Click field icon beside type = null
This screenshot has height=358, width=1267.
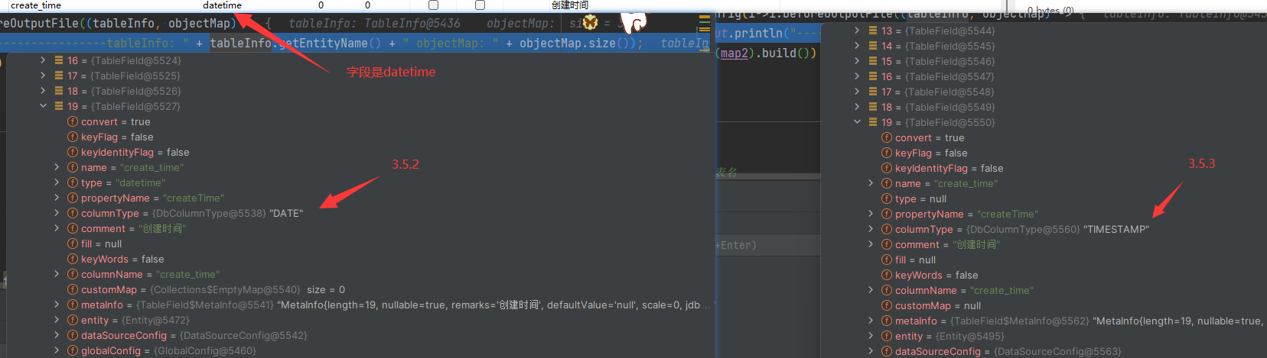tap(887, 198)
